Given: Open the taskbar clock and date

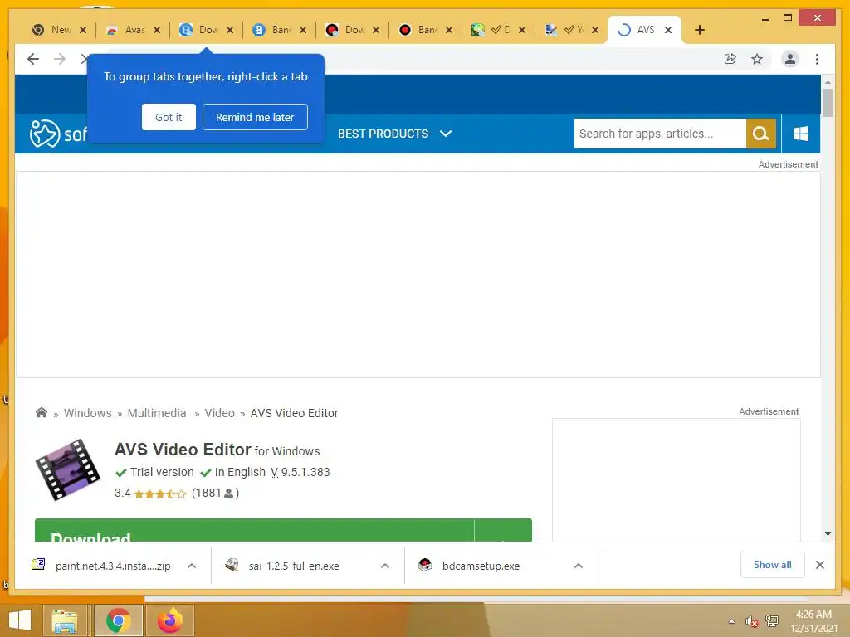Looking at the screenshot, I should 813,621.
